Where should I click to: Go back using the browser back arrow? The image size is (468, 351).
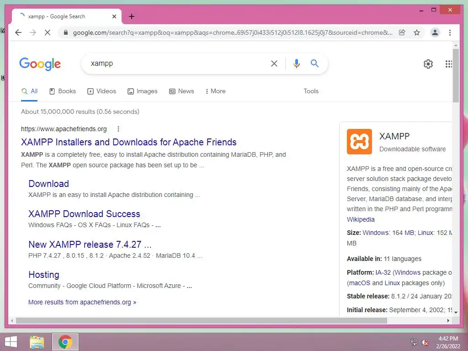[18, 32]
